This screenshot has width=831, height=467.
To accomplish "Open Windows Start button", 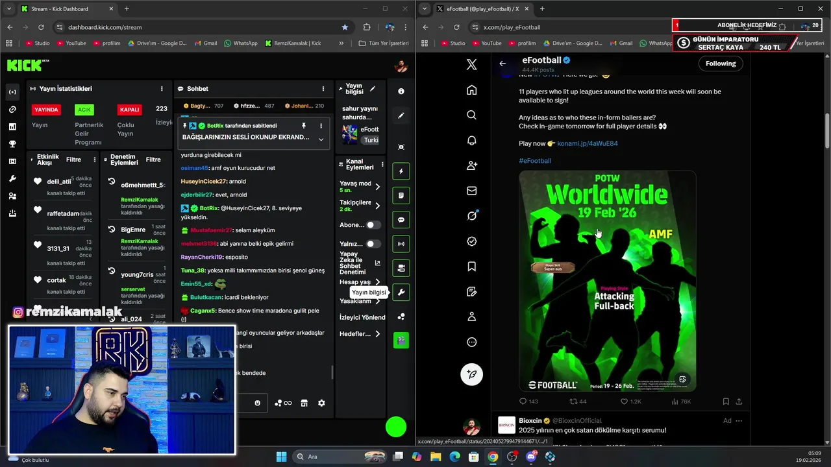I will 281,457.
